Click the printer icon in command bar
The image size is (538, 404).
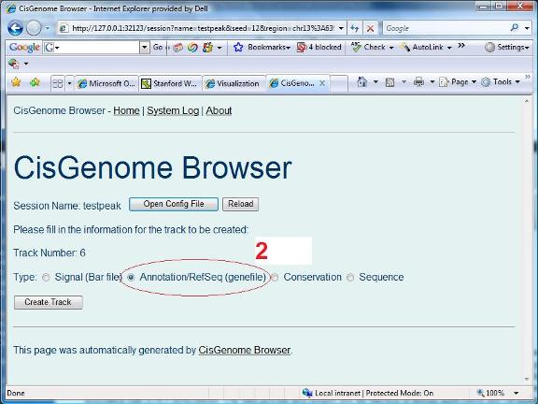(x=419, y=82)
